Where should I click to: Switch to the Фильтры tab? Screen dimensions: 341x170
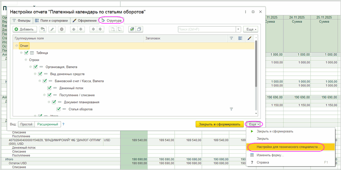(21, 20)
